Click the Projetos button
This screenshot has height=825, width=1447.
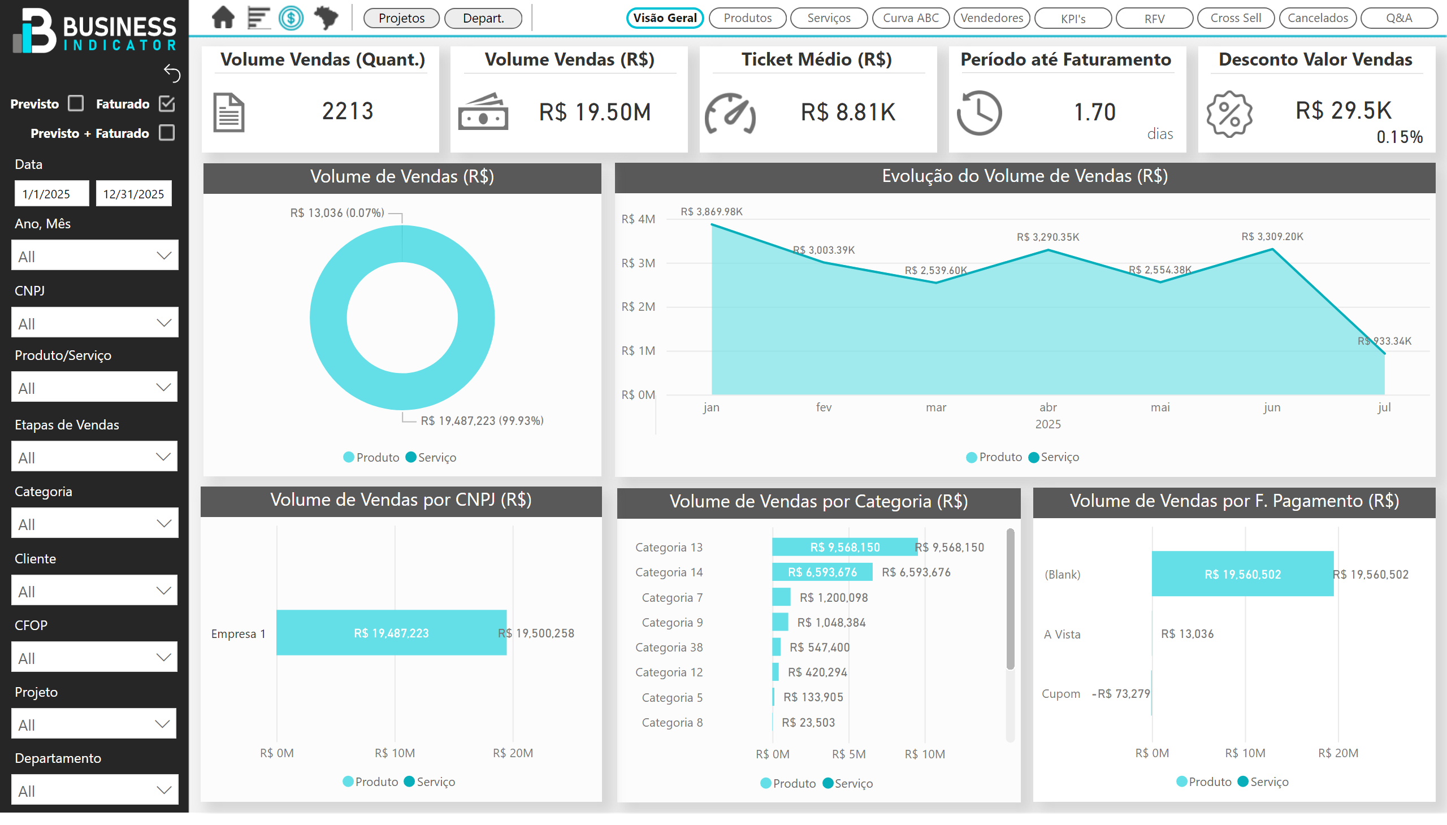point(401,18)
